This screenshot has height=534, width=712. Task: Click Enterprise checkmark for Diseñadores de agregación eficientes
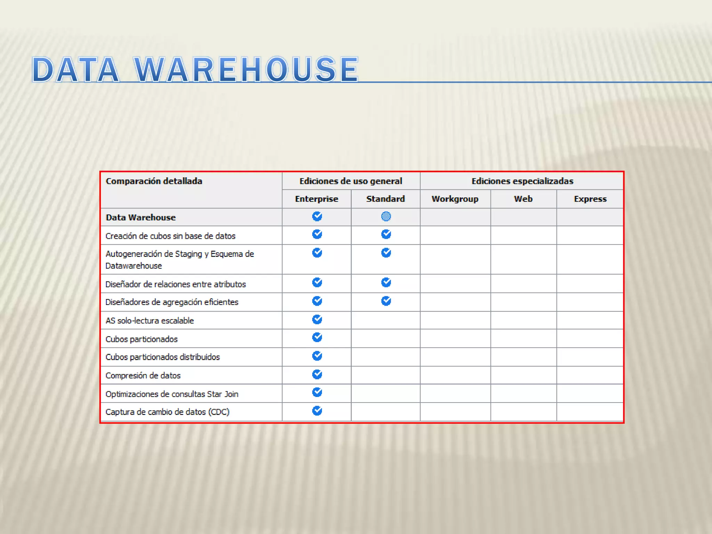[x=317, y=301]
